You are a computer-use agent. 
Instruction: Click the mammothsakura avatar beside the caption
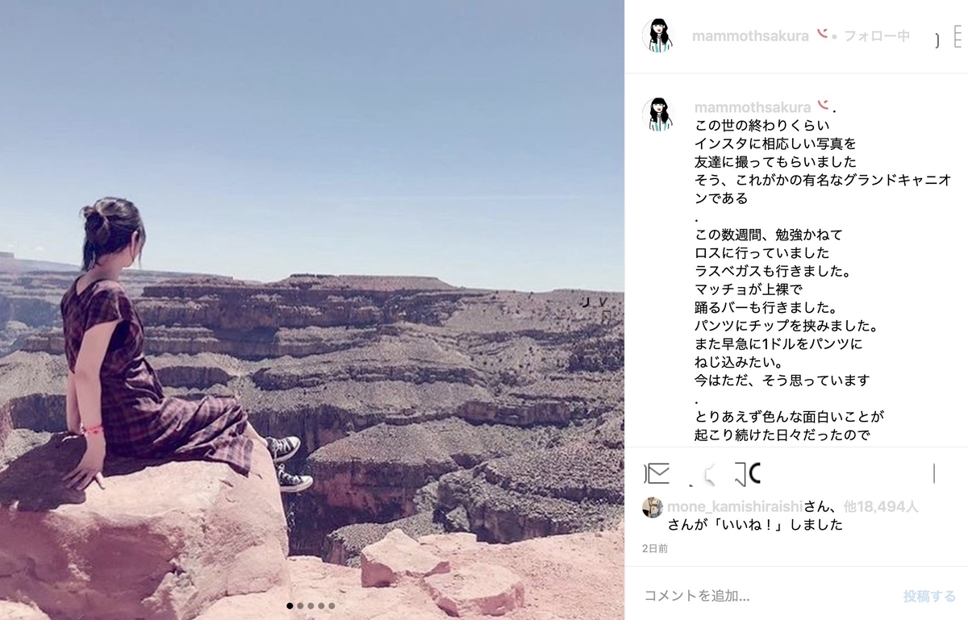[658, 115]
